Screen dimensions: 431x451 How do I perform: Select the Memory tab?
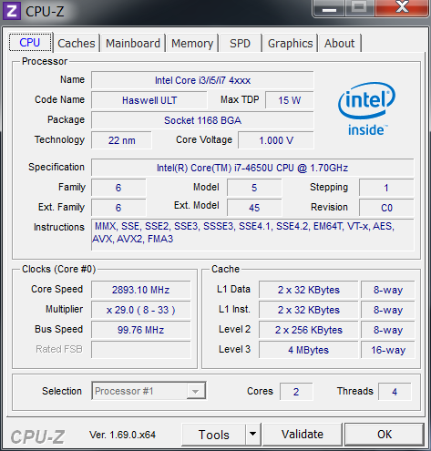192,43
